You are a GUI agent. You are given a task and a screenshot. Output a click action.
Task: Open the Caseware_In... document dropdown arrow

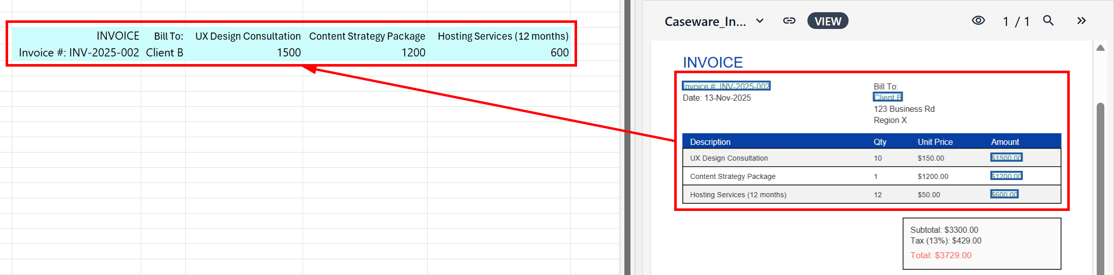[760, 21]
